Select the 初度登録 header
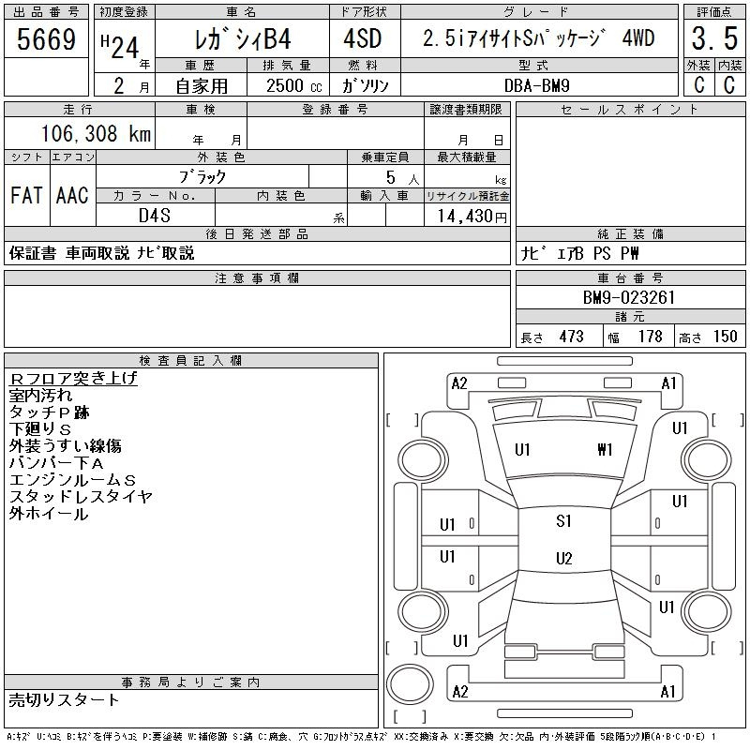This screenshot has height=750, width=750. pos(124,12)
